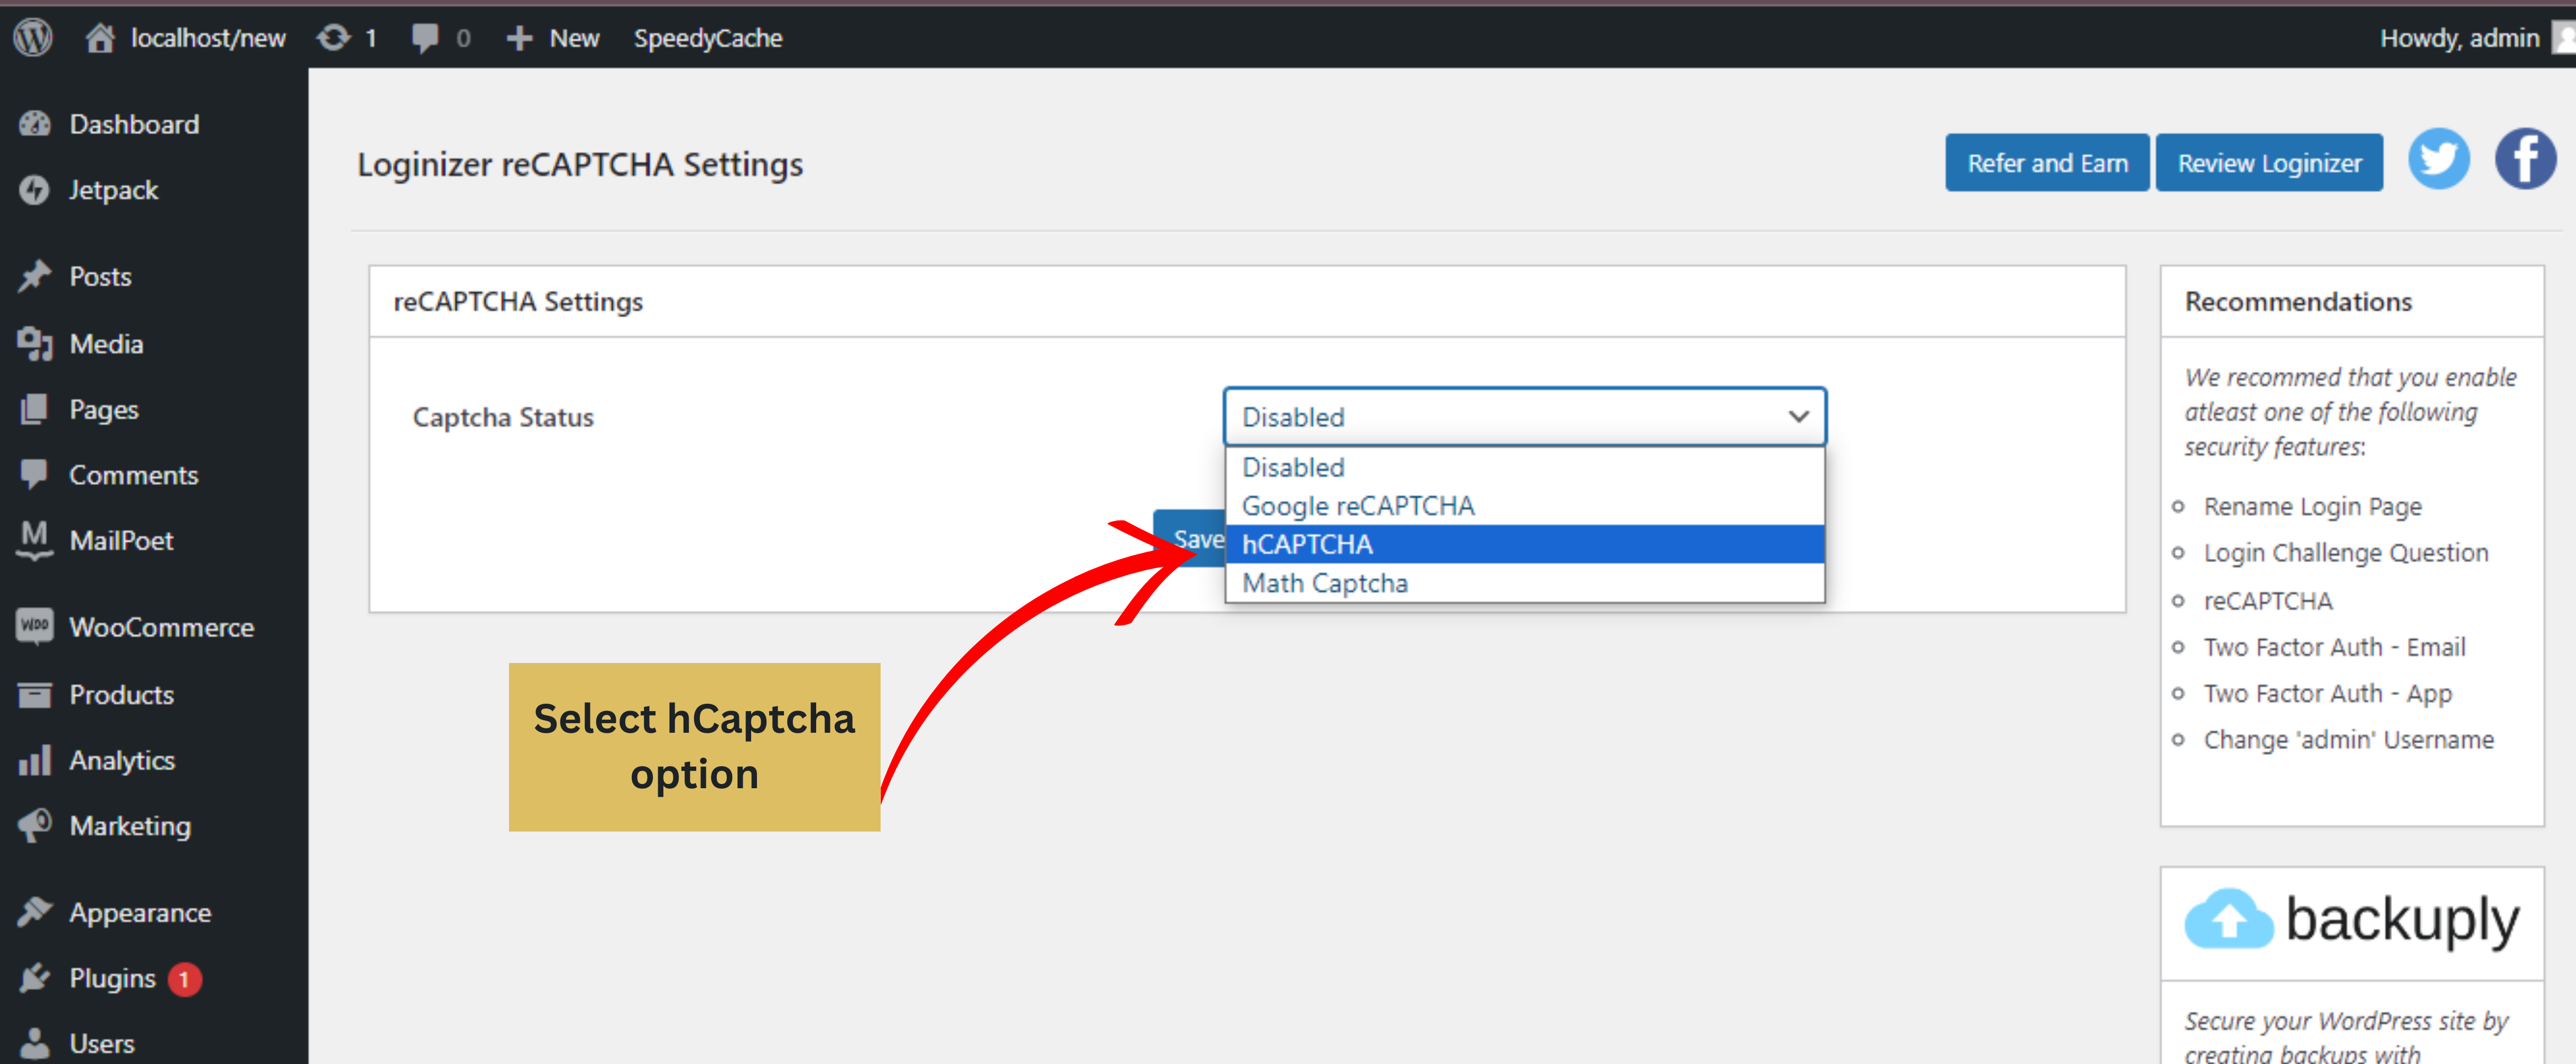Click the Plugins update badge showing 1
This screenshot has height=1064, width=2576.
click(184, 979)
